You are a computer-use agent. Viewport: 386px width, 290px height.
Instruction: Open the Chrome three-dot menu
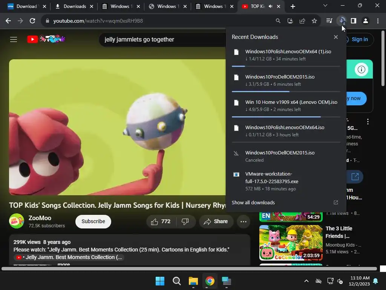(x=378, y=21)
